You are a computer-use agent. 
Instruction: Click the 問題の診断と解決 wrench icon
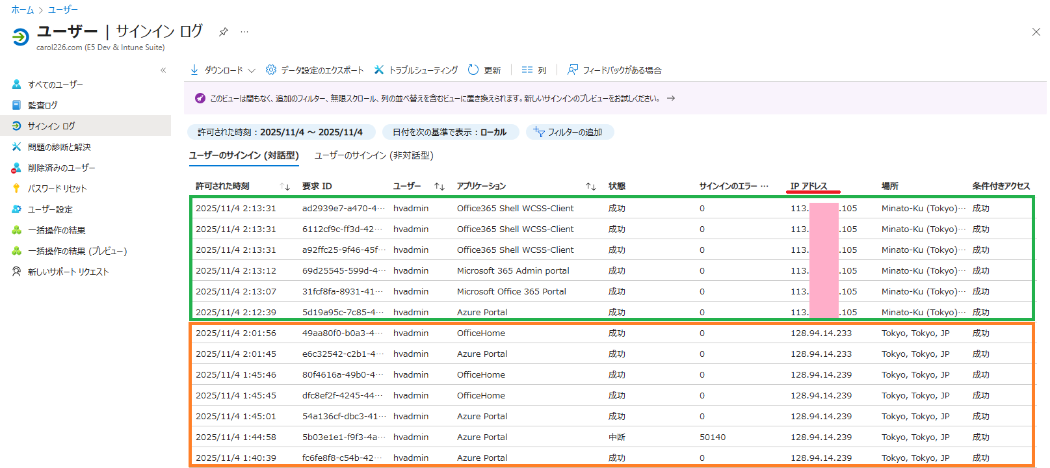16,147
